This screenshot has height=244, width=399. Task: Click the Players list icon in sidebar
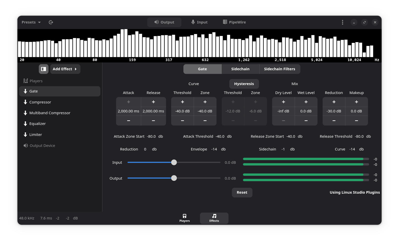26,81
